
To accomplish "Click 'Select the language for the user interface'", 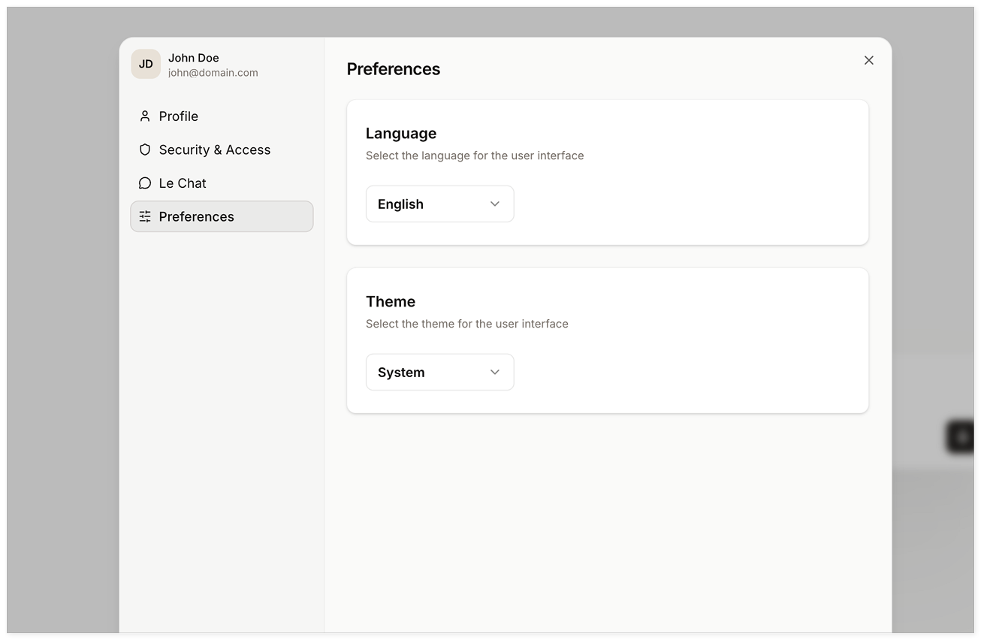I will 475,155.
